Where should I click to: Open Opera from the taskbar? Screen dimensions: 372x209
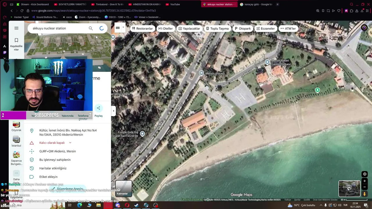(127, 205)
